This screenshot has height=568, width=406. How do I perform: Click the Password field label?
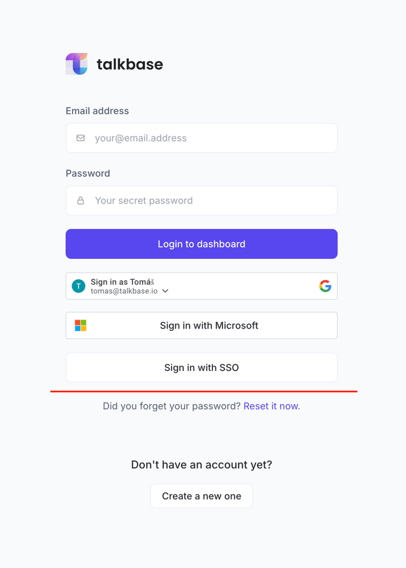(x=88, y=173)
